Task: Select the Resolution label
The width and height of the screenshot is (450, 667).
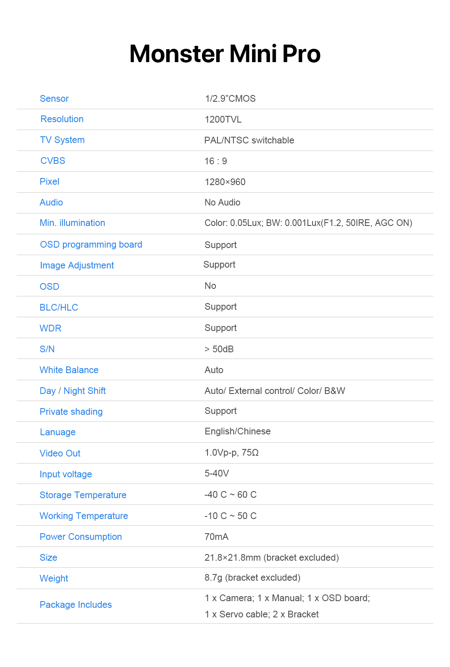Action: pyautogui.click(x=62, y=119)
